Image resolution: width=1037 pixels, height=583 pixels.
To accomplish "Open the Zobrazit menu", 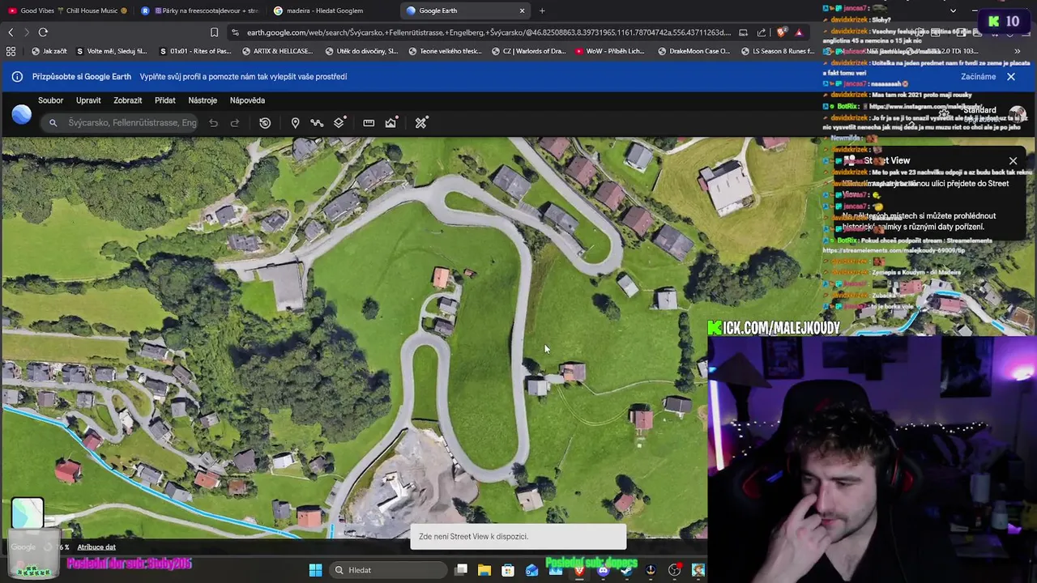I will point(128,100).
